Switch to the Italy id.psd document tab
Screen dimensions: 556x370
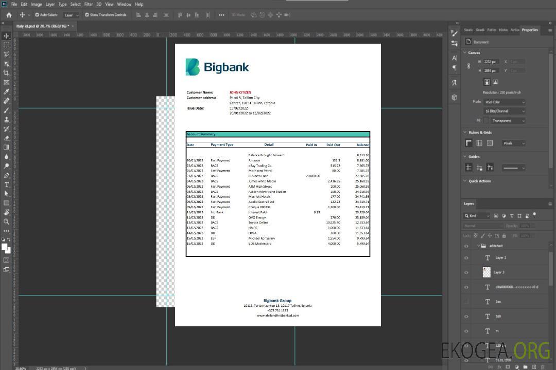point(43,26)
